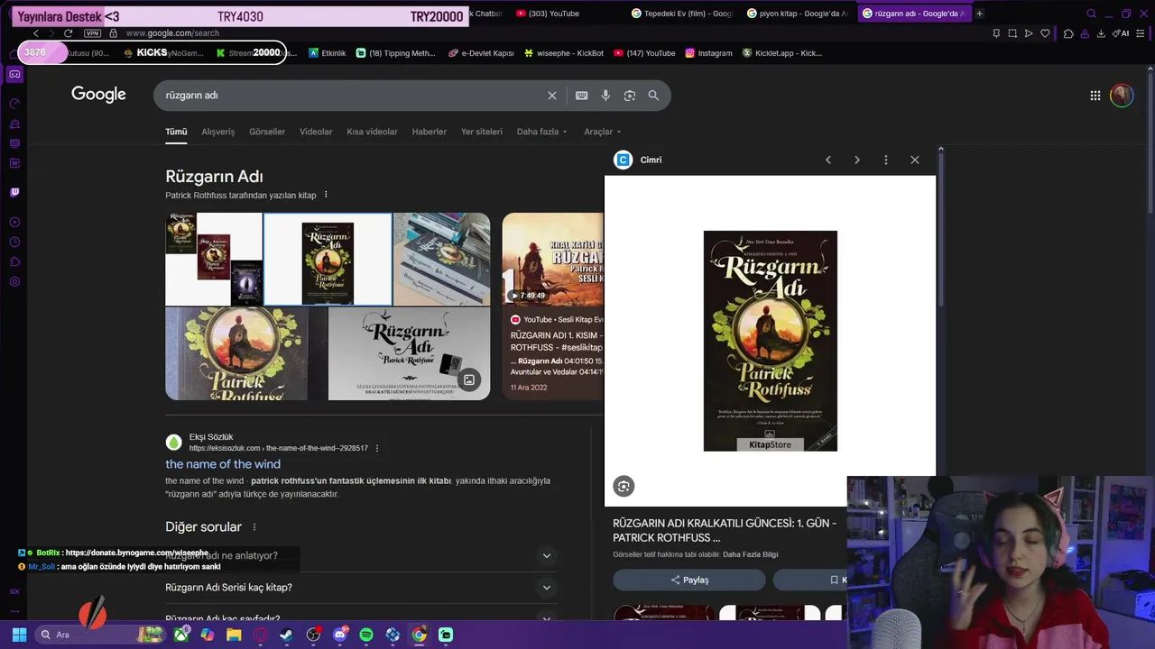This screenshot has height=649, width=1155.
Task: Click the 'Paylaş' share button
Action: point(689,580)
